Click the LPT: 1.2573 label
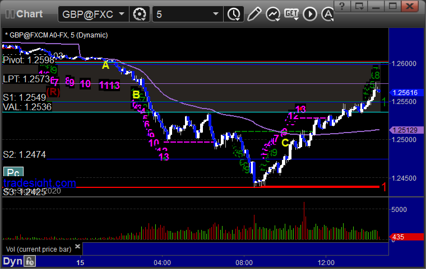The image size is (426, 269). [26, 79]
